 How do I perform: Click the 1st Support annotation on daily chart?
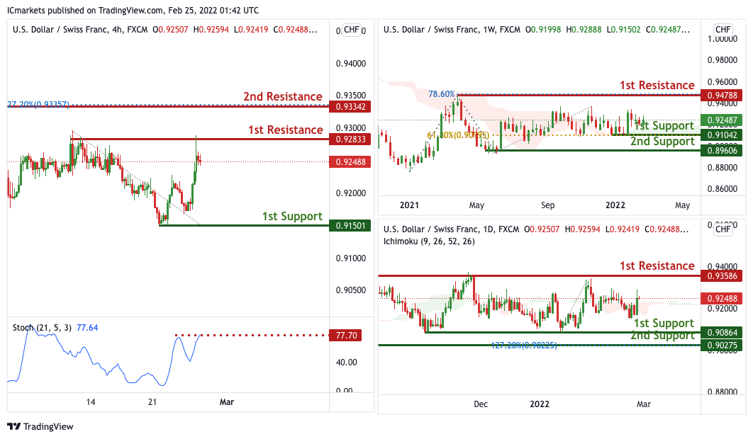(x=664, y=323)
